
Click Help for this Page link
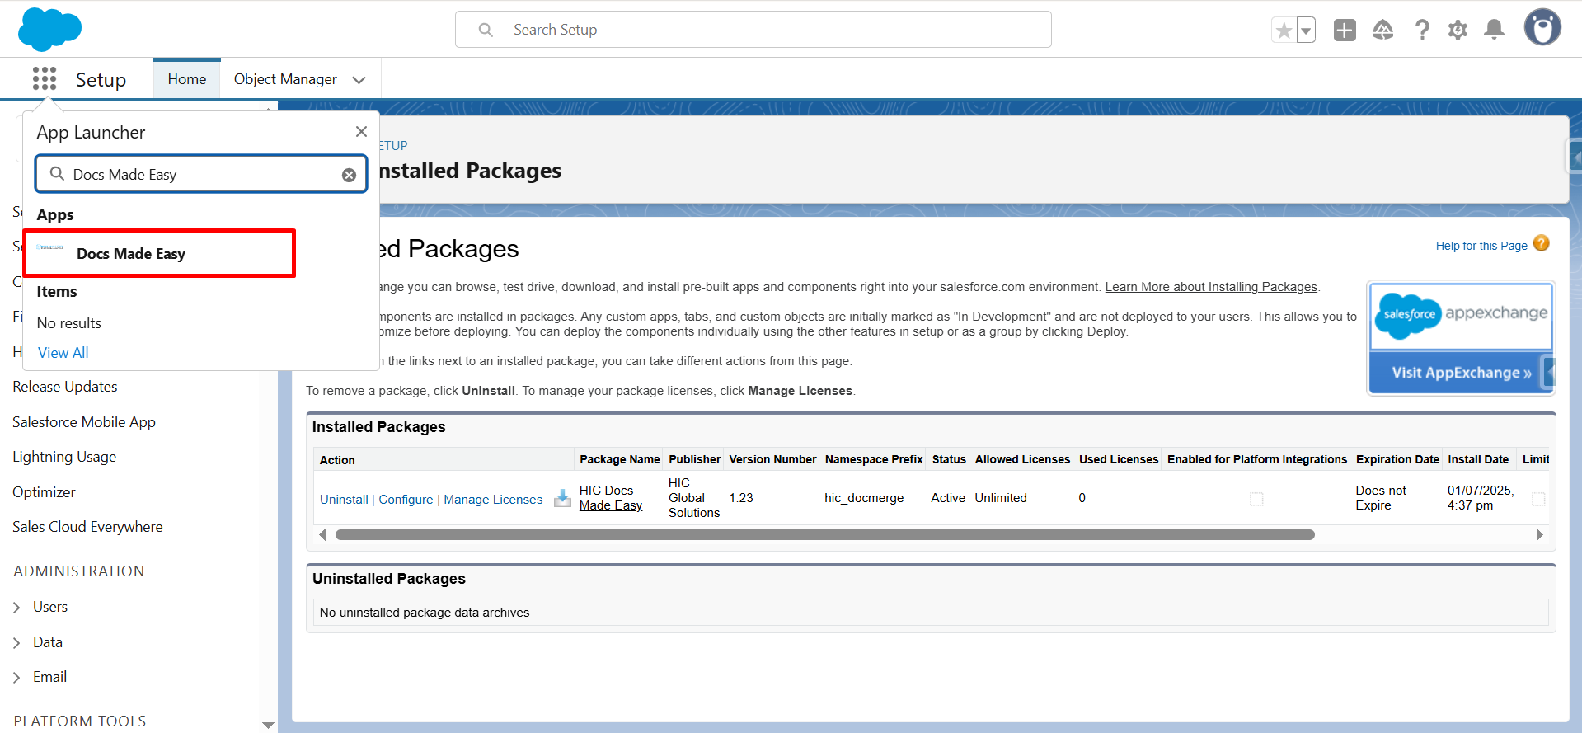coord(1481,246)
